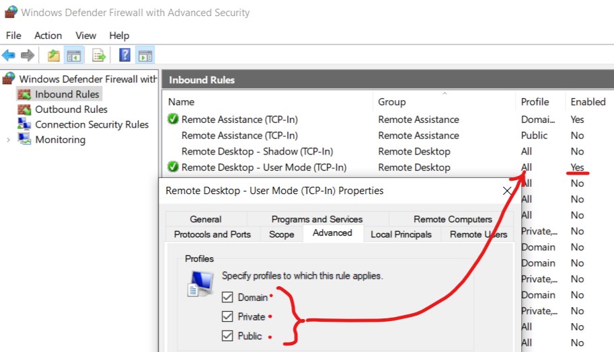
Task: Sort by the Profile column header
Action: [x=535, y=102]
